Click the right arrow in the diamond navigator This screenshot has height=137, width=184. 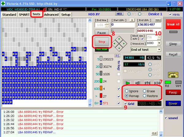tap(124, 43)
